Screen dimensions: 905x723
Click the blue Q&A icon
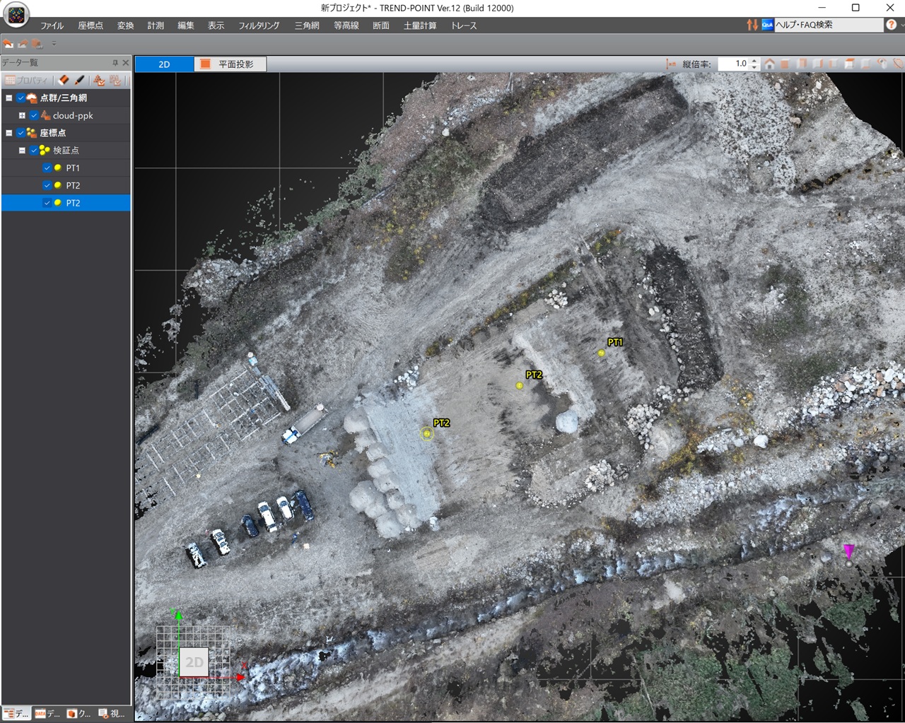point(767,25)
